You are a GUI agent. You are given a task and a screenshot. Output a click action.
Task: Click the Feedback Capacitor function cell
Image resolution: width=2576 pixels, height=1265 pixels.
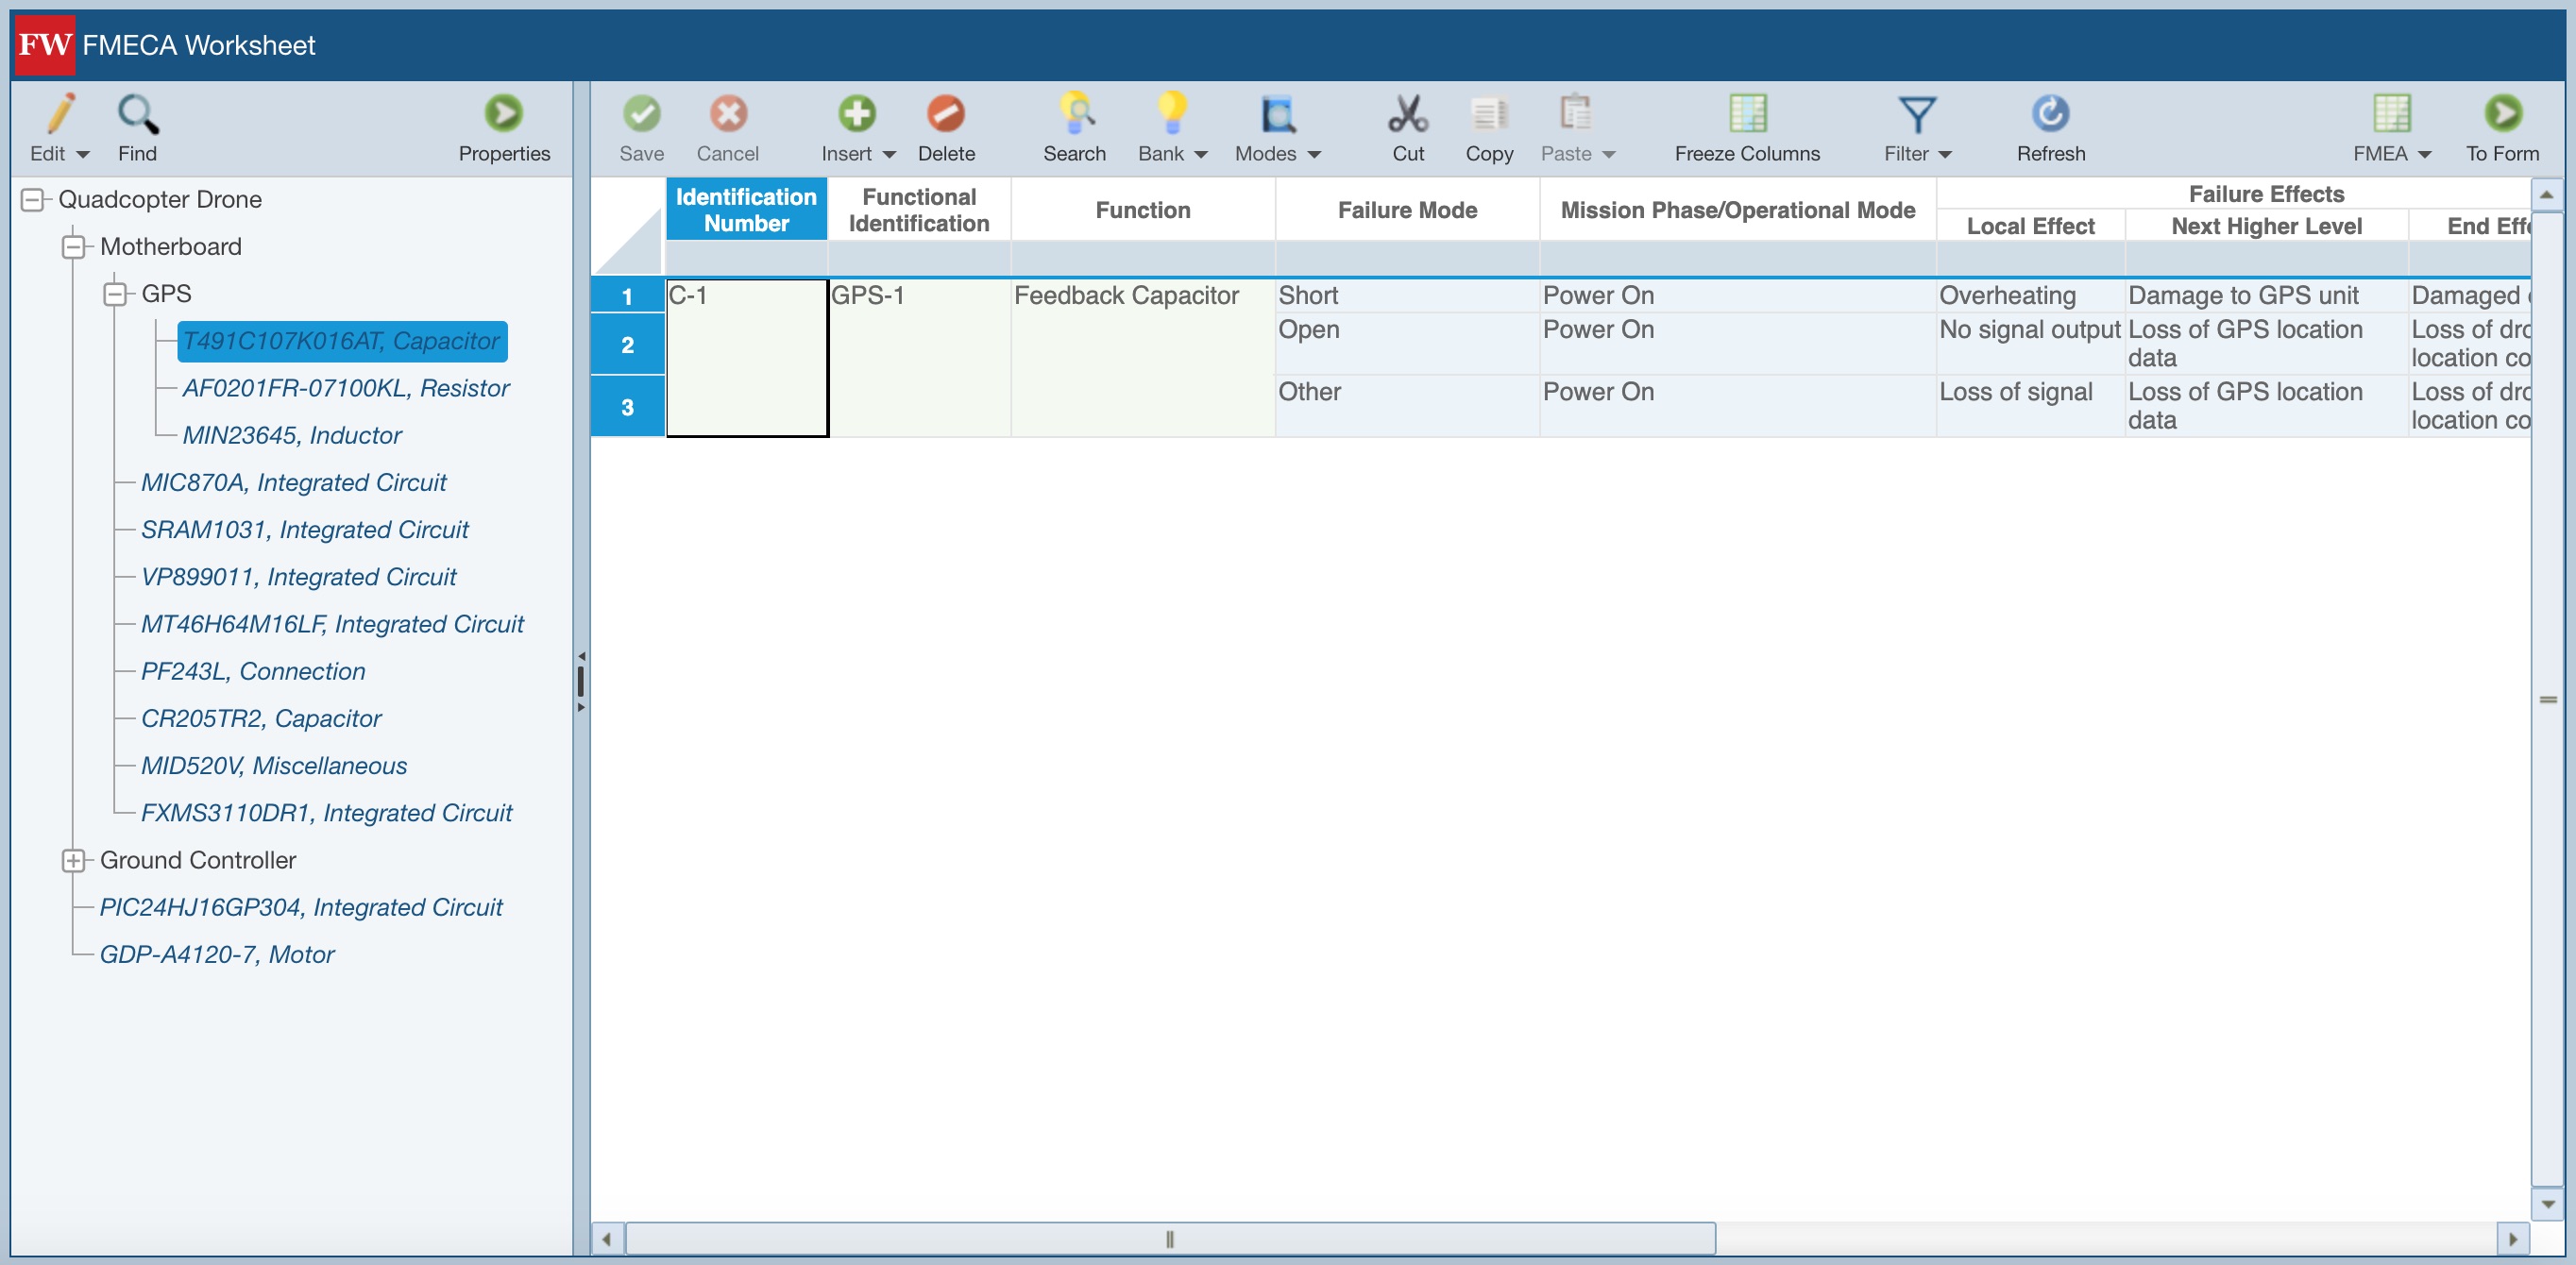pyautogui.click(x=1143, y=358)
